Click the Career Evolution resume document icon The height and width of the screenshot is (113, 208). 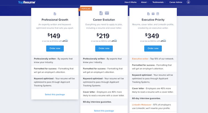pos(101,13)
